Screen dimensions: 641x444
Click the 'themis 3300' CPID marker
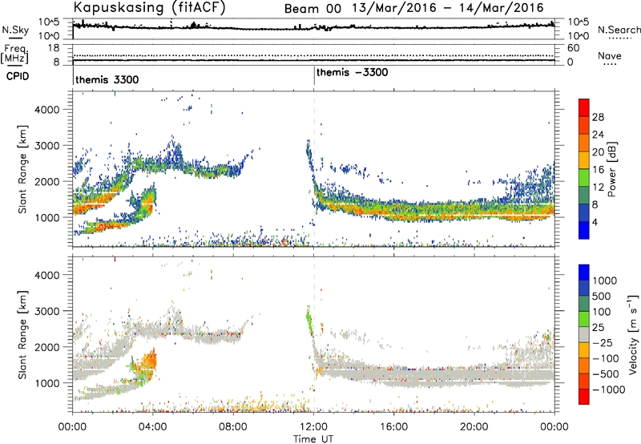[107, 79]
